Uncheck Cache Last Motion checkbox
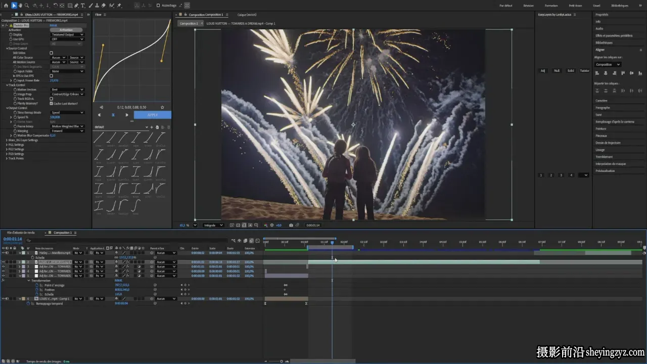Viewport: 647px width, 364px height. click(51, 103)
